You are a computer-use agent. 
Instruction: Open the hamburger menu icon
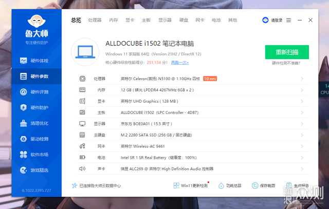(x=289, y=20)
